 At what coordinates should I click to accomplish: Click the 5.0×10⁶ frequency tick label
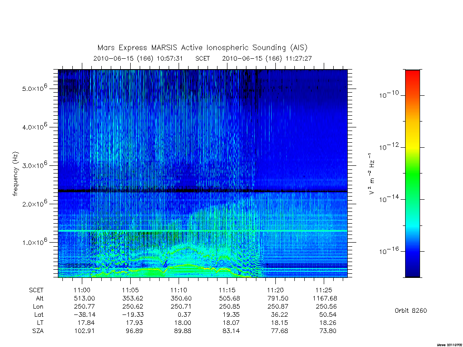[34, 88]
